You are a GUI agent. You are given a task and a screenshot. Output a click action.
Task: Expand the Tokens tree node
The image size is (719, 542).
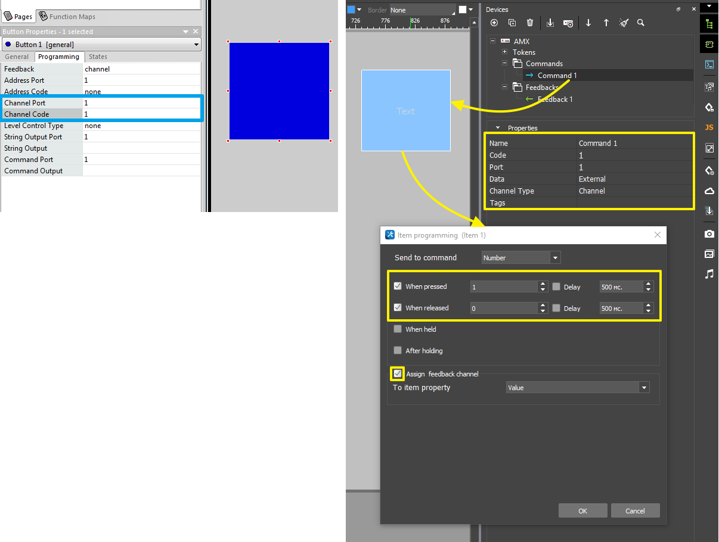504,52
